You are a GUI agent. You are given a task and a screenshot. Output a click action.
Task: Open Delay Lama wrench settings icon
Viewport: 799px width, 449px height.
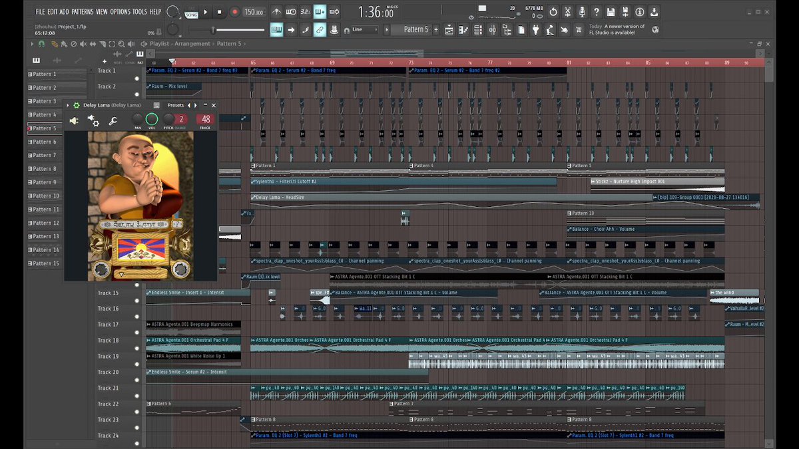pos(113,121)
